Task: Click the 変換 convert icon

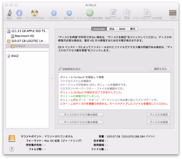Action: pos(127,13)
